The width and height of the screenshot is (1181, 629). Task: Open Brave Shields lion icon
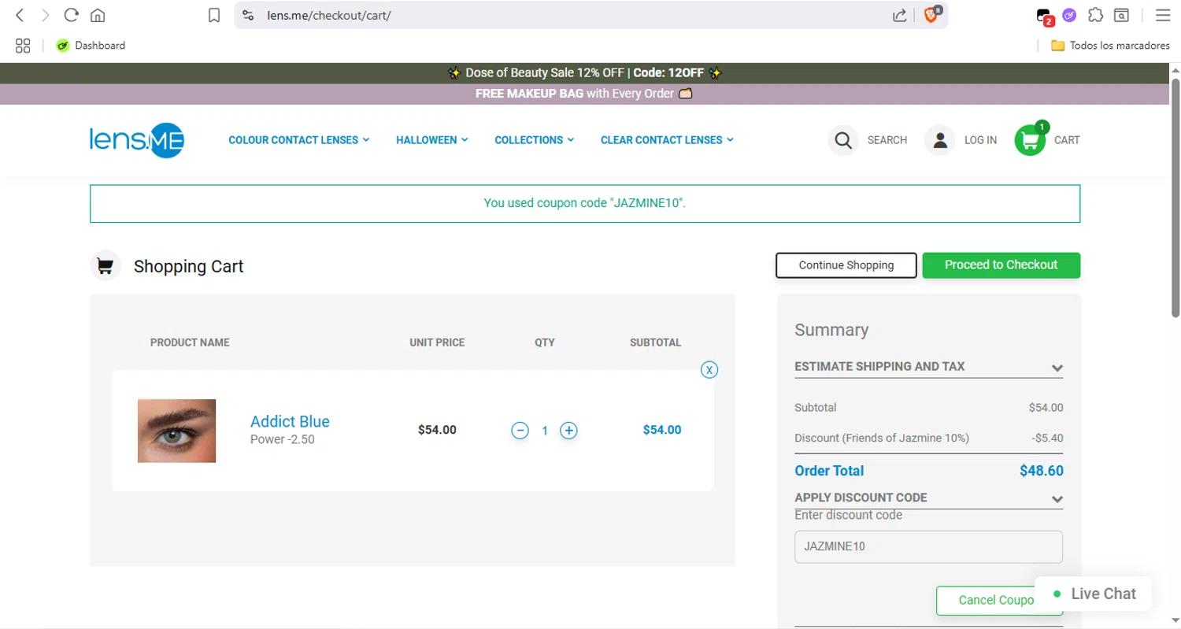click(x=931, y=15)
